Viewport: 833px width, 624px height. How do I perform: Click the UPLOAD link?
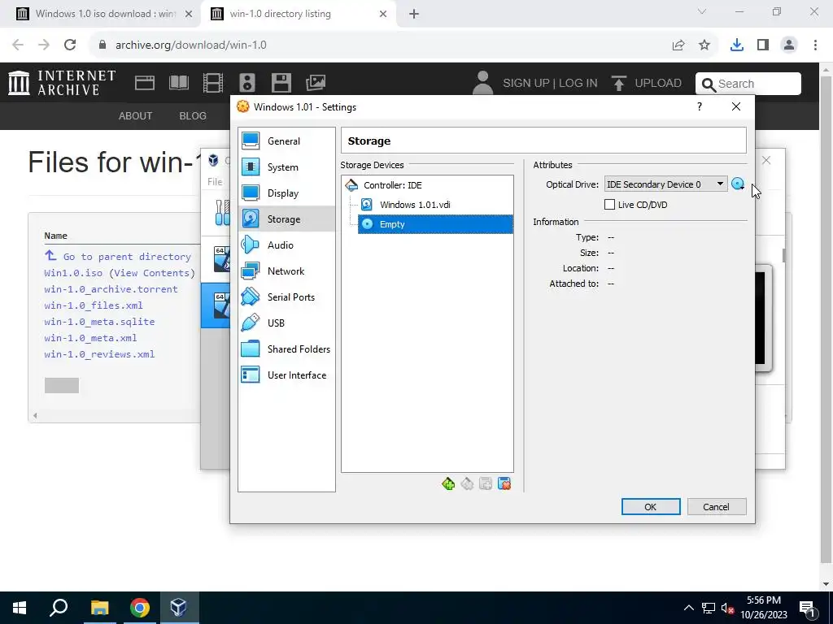(647, 84)
